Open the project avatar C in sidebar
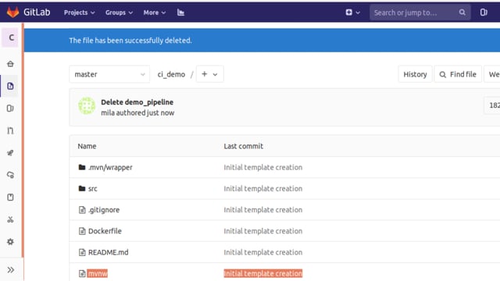 click(x=10, y=37)
